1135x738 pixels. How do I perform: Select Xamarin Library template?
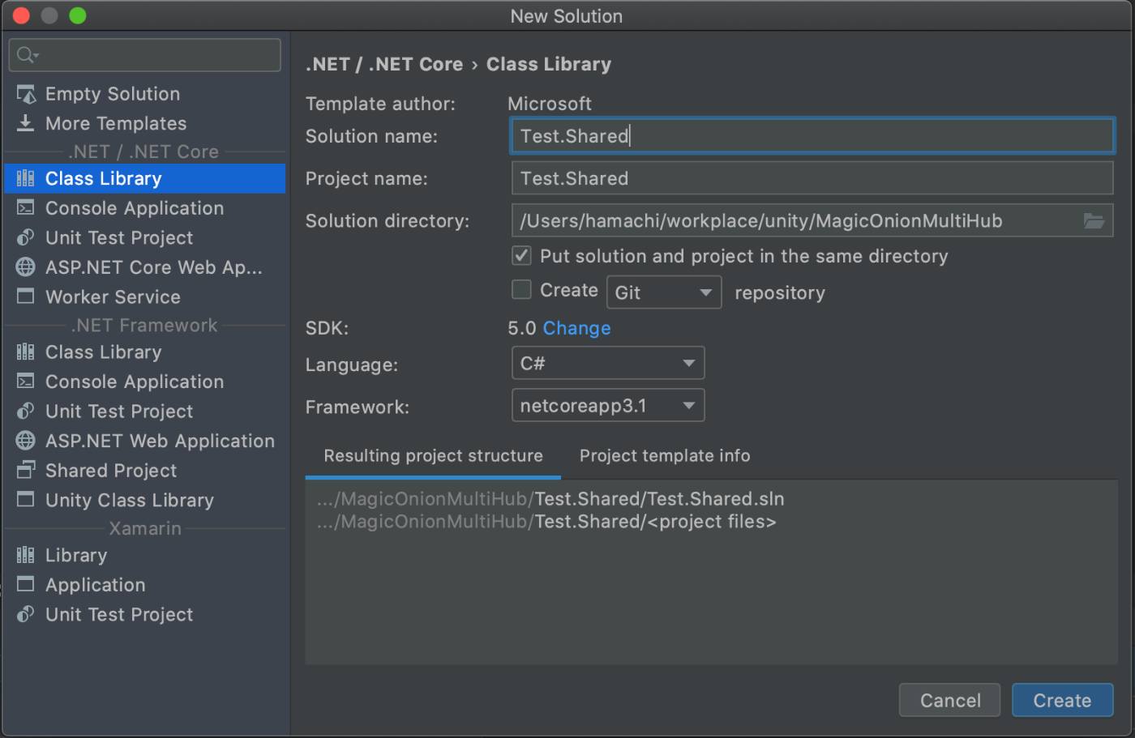click(x=145, y=555)
